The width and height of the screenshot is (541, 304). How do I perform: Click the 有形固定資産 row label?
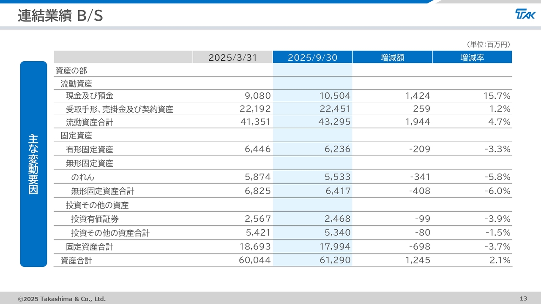pos(90,149)
